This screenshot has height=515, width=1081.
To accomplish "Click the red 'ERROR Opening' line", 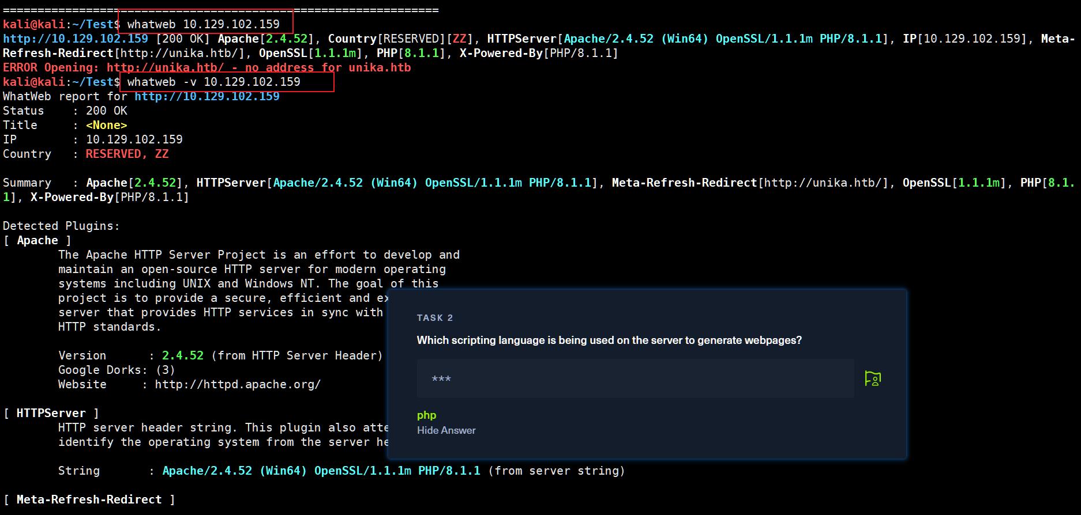I will tap(207, 67).
